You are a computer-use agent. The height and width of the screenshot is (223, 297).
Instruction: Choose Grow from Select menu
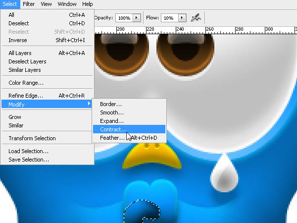(47, 117)
